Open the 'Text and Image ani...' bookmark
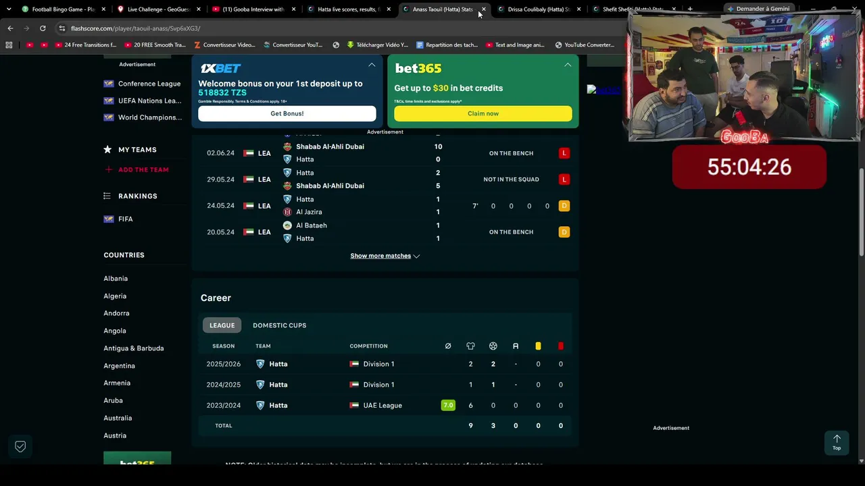865x486 pixels. [514, 45]
